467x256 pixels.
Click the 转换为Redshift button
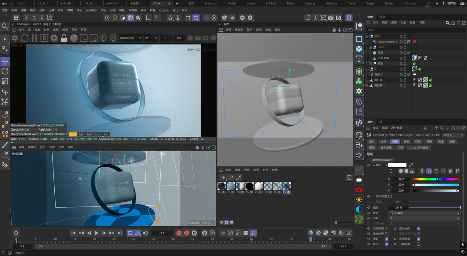382,160
